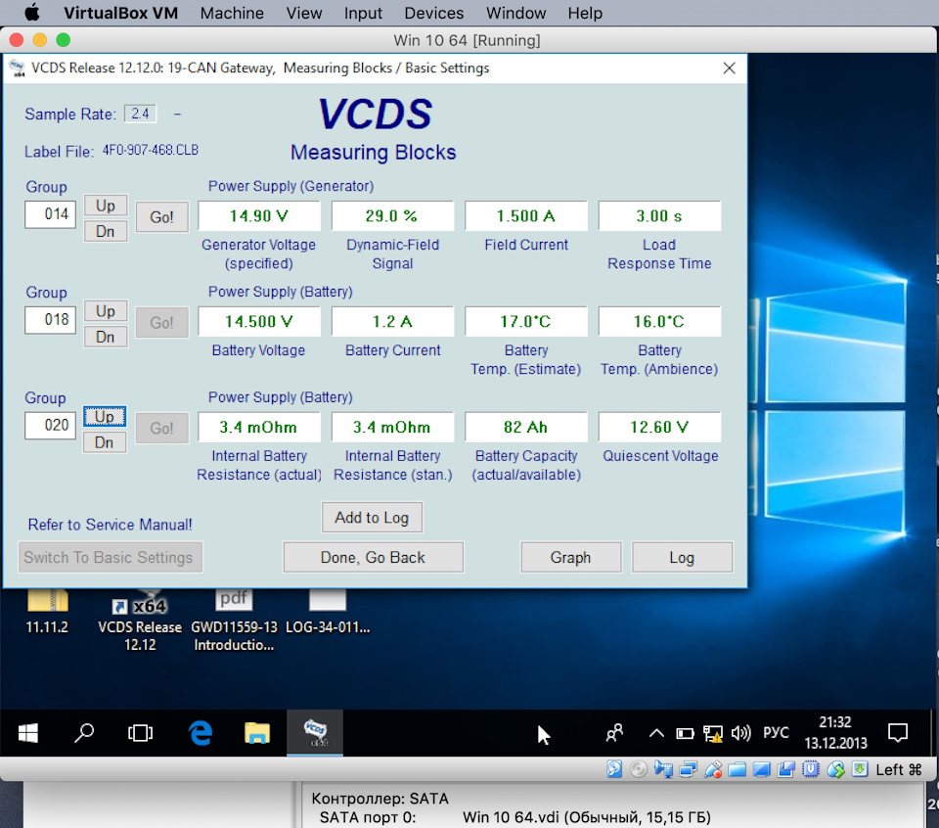Click the VirtualBox shared folders status icon
The width and height of the screenshot is (939, 828).
(x=738, y=768)
